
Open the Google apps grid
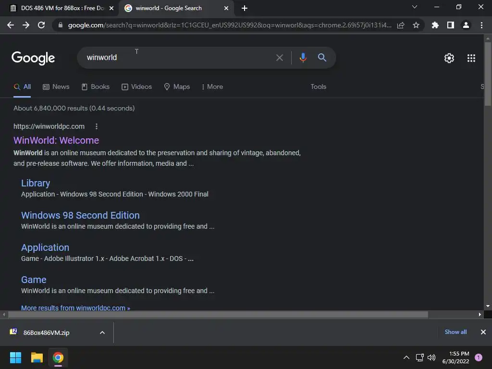471,58
